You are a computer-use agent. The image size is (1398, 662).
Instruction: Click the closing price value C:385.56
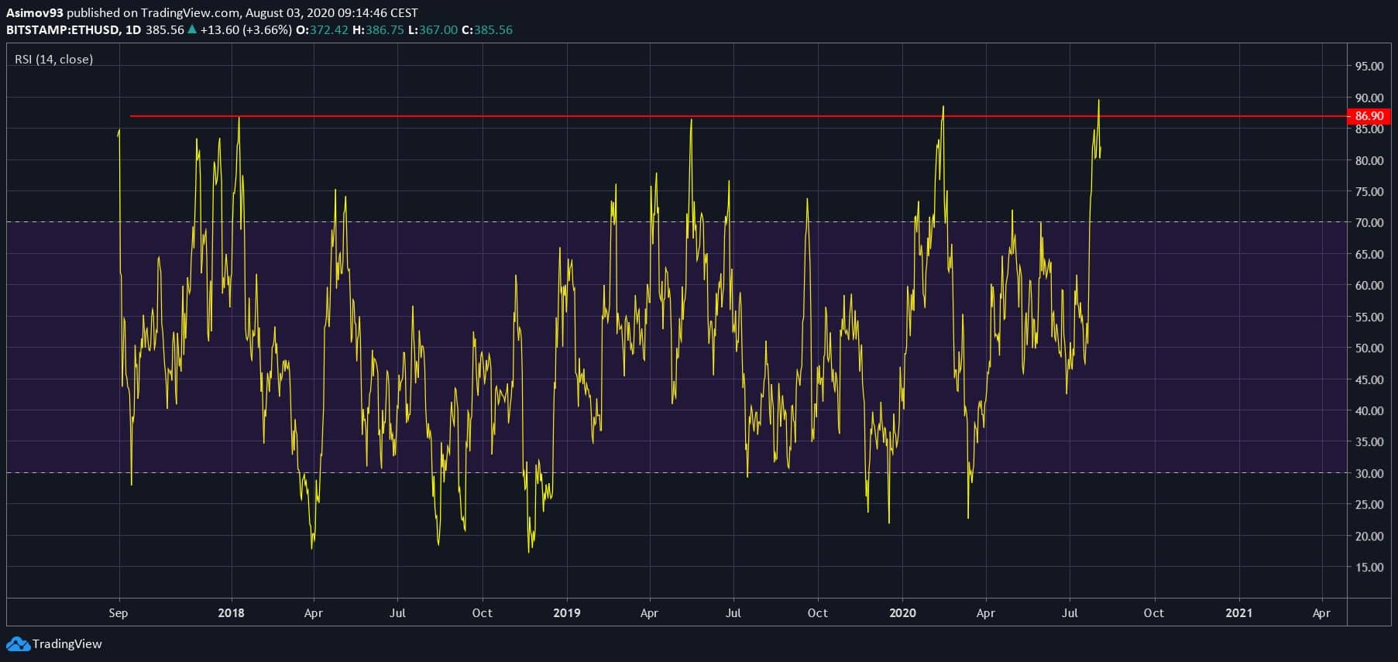487,29
